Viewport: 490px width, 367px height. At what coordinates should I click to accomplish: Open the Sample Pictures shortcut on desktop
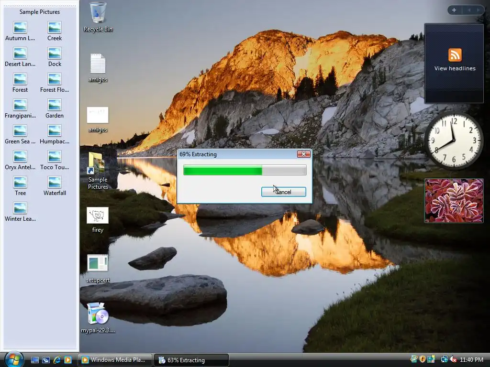(98, 171)
